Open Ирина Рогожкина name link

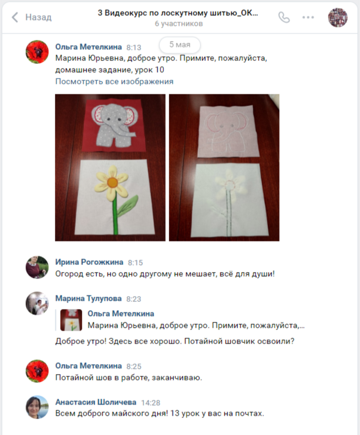89,262
